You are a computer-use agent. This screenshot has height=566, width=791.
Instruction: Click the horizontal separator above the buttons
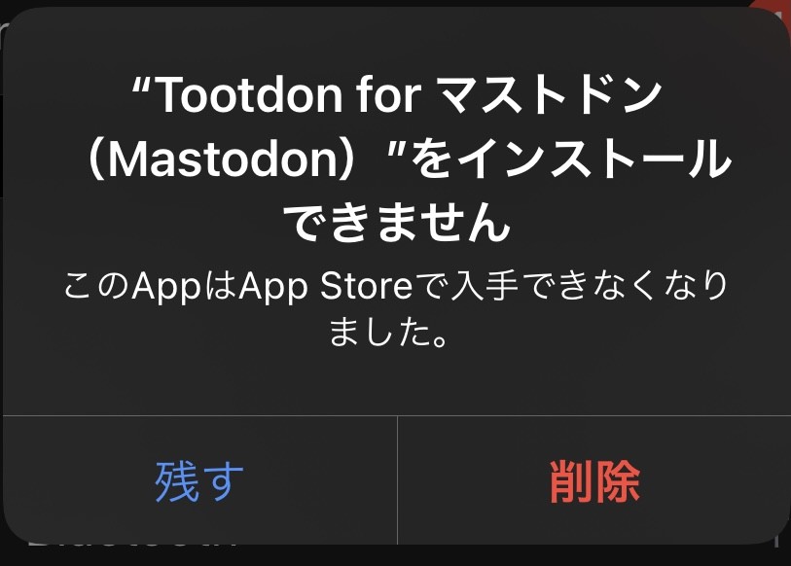[x=397, y=416]
